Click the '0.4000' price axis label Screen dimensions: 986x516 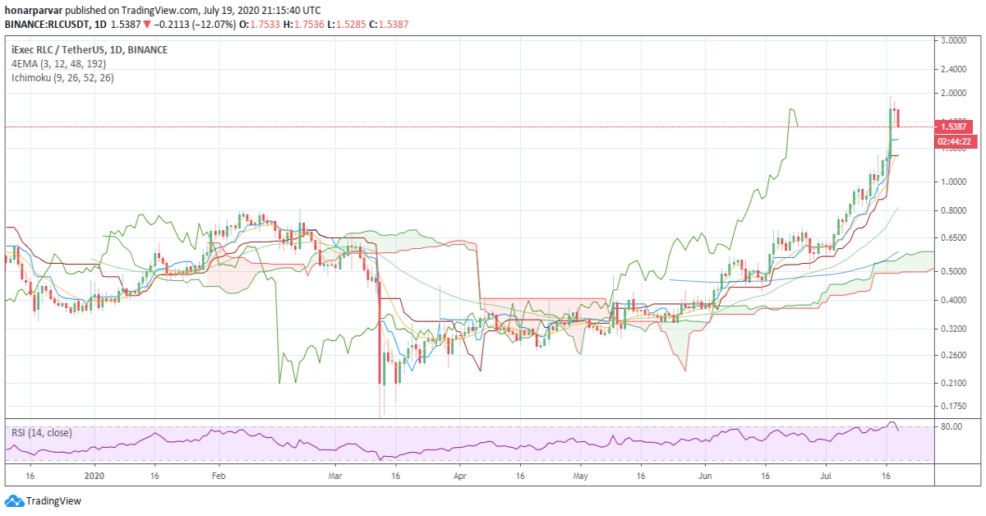[x=952, y=300]
